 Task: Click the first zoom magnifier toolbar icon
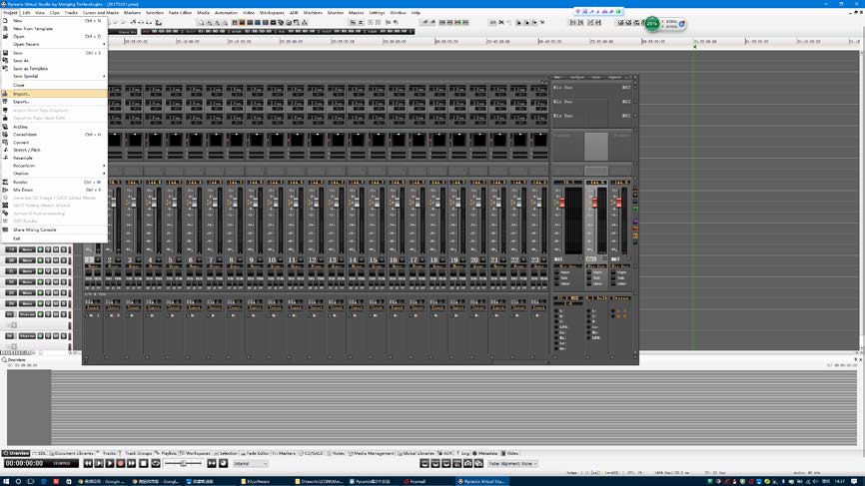(x=202, y=23)
